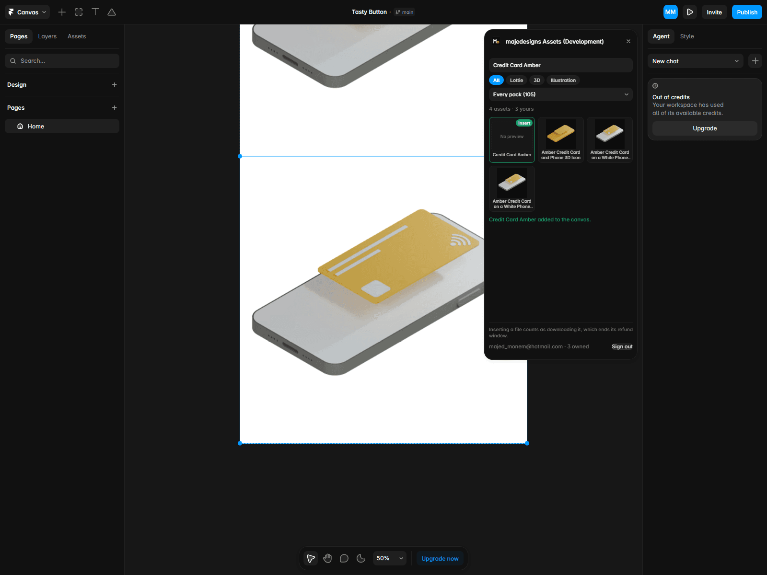Select the Home page row
This screenshot has height=575, width=767.
click(x=62, y=126)
